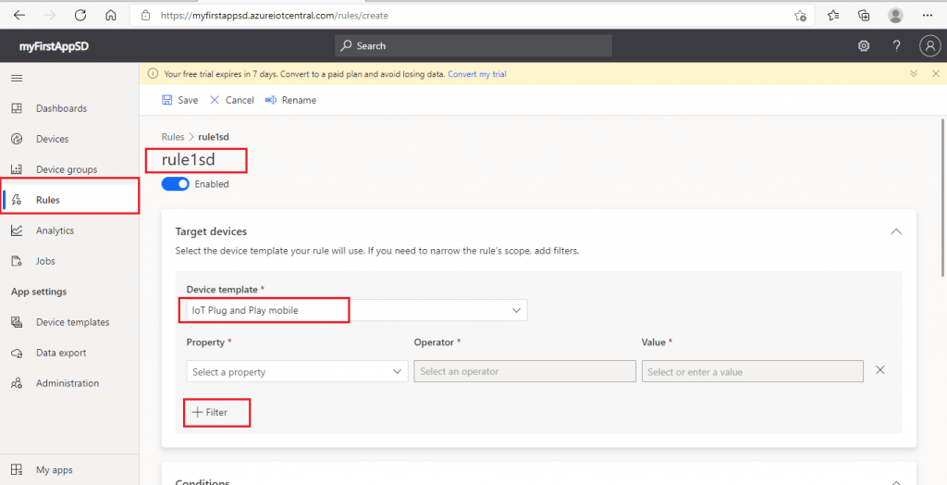Image resolution: width=947 pixels, height=485 pixels.
Task: Click browser refresh icon
Action: [80, 16]
